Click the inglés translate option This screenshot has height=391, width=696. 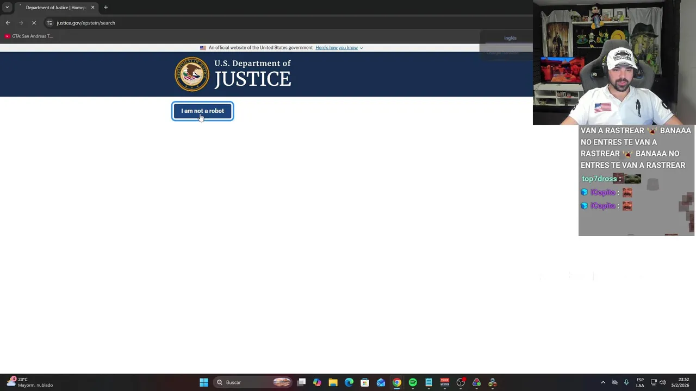[510, 38]
